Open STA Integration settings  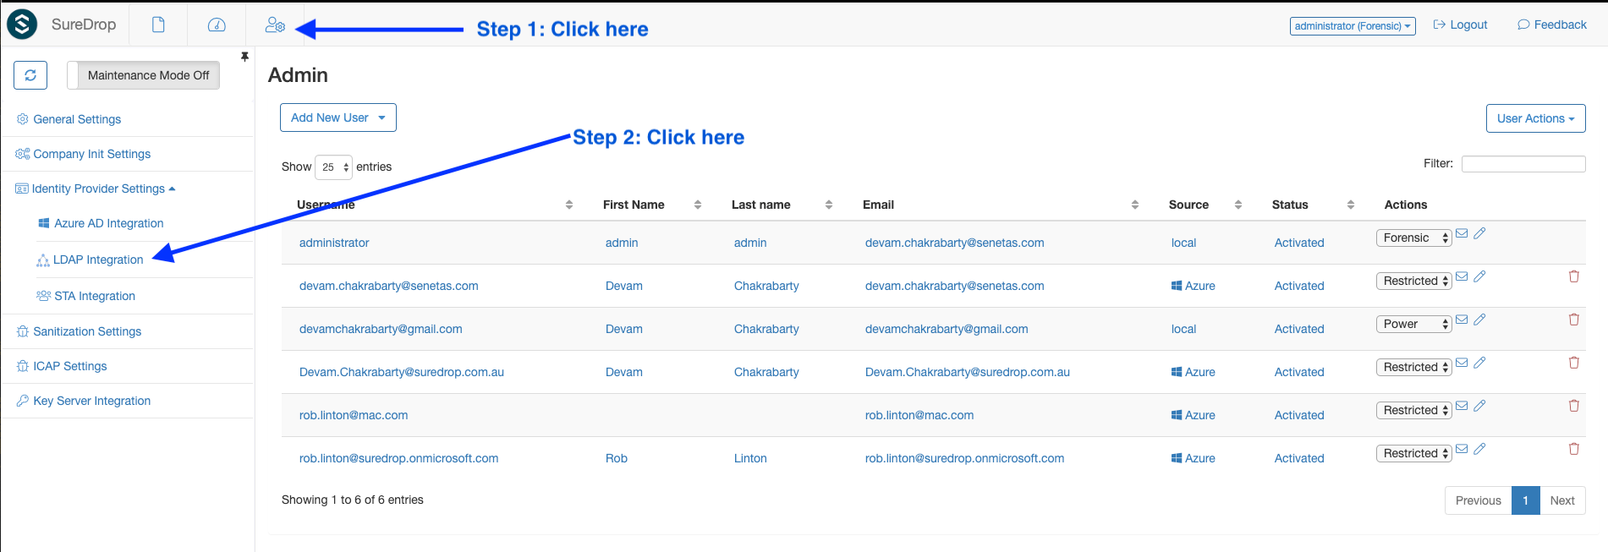86,296
